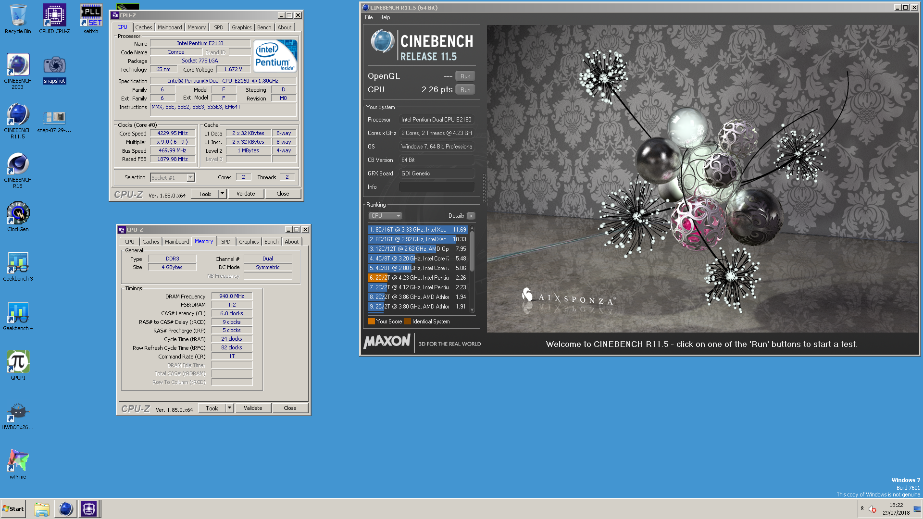Click the MAXON logo in Cinebench
The height and width of the screenshot is (519, 923).
pos(387,342)
